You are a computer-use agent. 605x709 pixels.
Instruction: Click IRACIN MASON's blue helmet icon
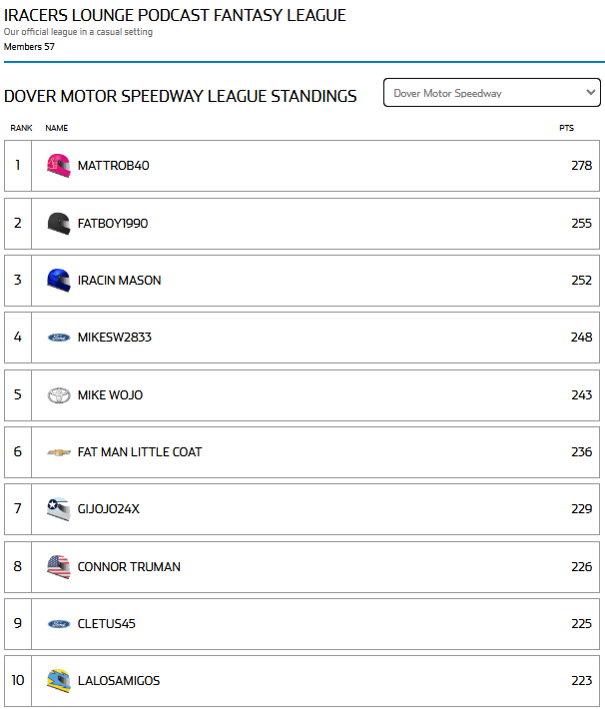point(59,281)
